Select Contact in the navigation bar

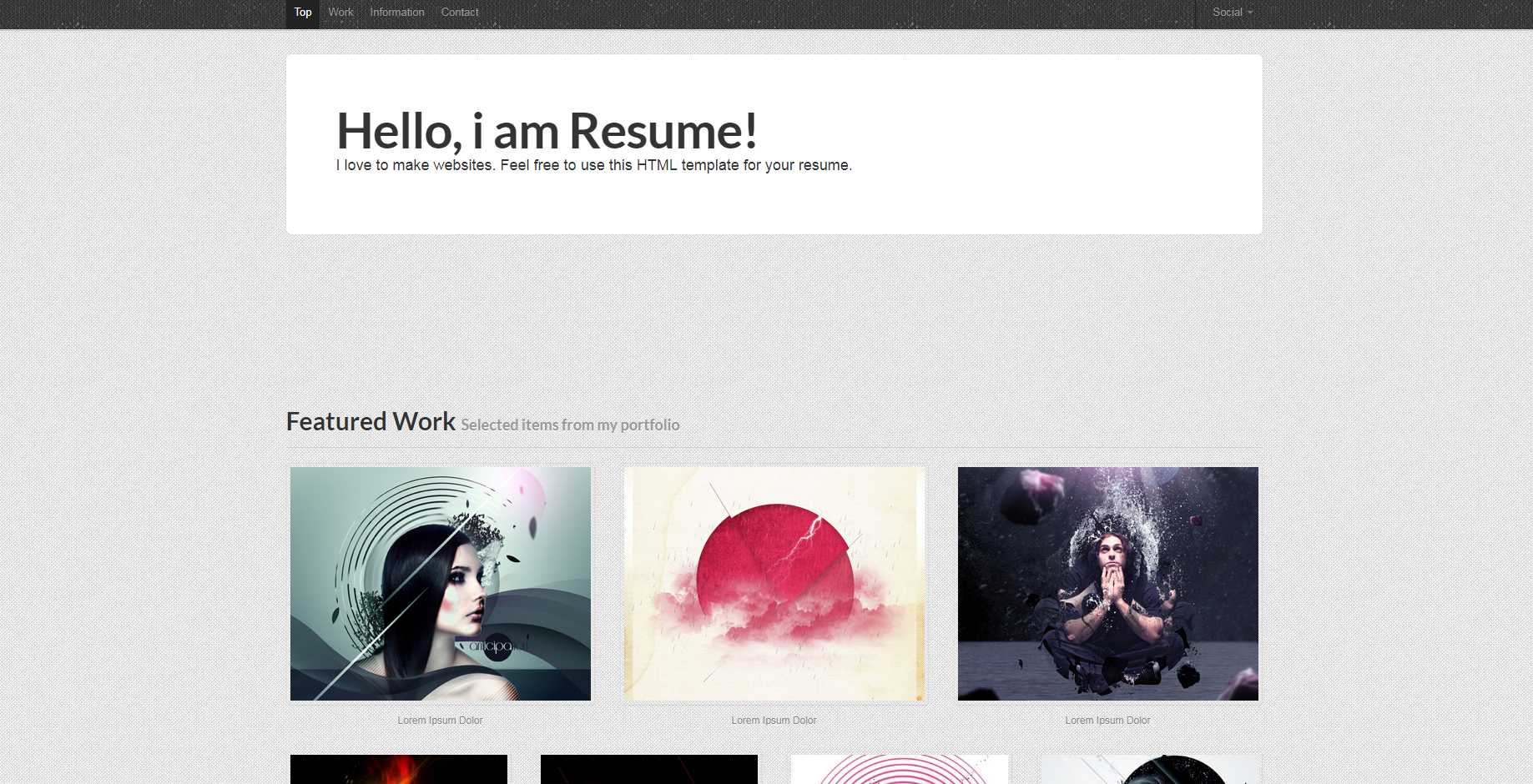460,13
